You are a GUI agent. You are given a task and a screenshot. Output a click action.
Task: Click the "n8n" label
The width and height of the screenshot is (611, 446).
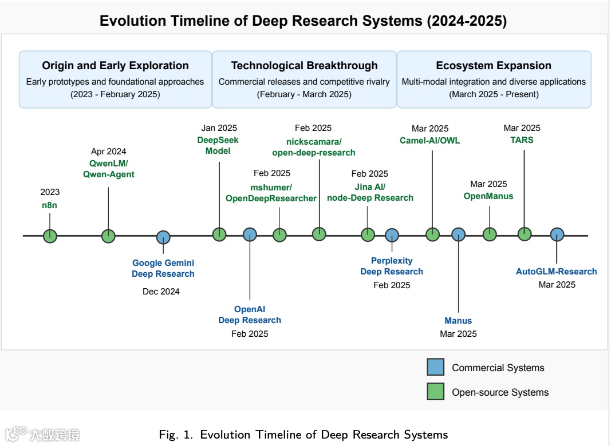[x=49, y=205]
